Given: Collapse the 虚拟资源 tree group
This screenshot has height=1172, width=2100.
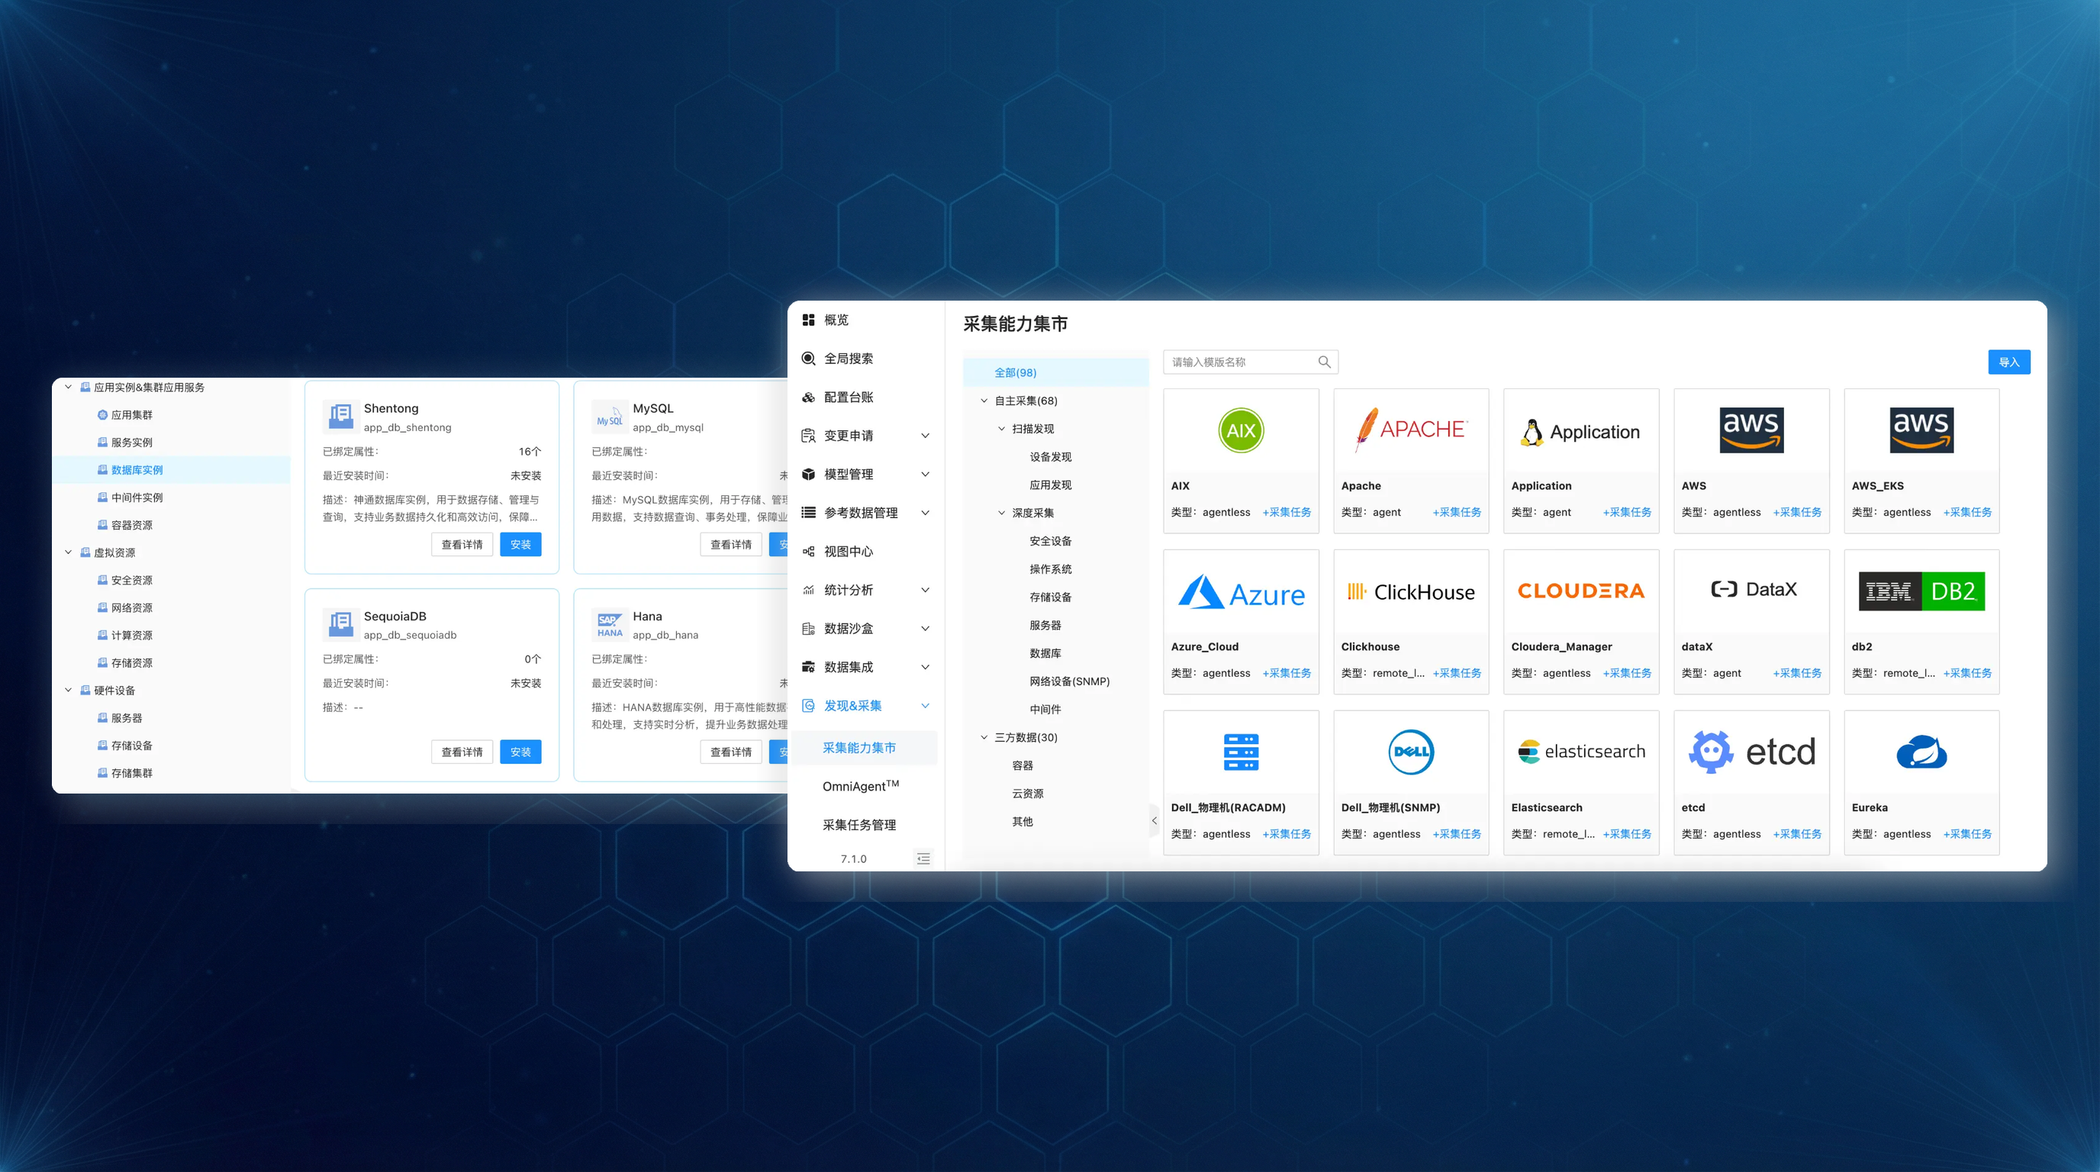Looking at the screenshot, I should tap(69, 552).
